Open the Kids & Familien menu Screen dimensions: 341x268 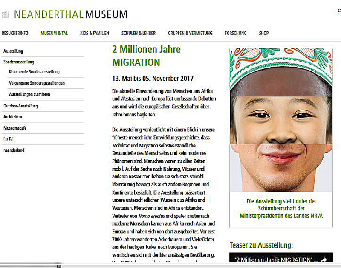coord(95,33)
